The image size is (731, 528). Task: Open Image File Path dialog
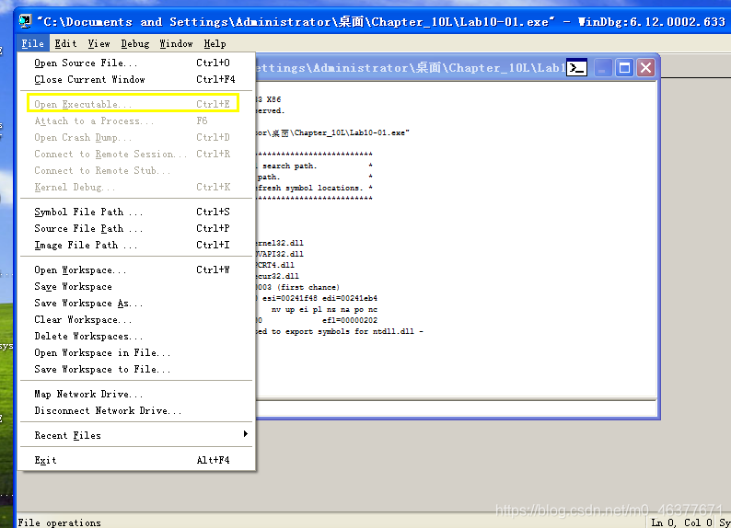coord(136,245)
